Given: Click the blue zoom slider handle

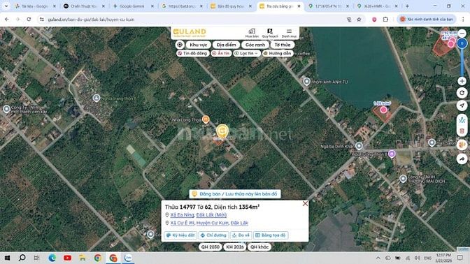Looking at the screenshot, I should [x=462, y=43].
